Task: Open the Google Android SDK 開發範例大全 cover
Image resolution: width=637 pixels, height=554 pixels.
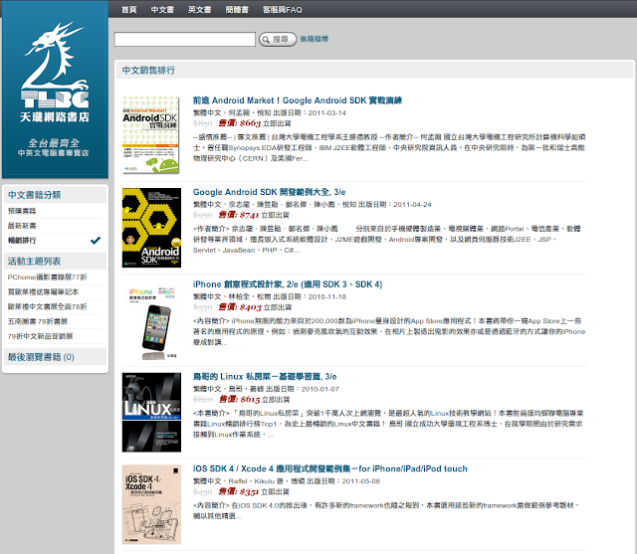Action: pos(151,228)
